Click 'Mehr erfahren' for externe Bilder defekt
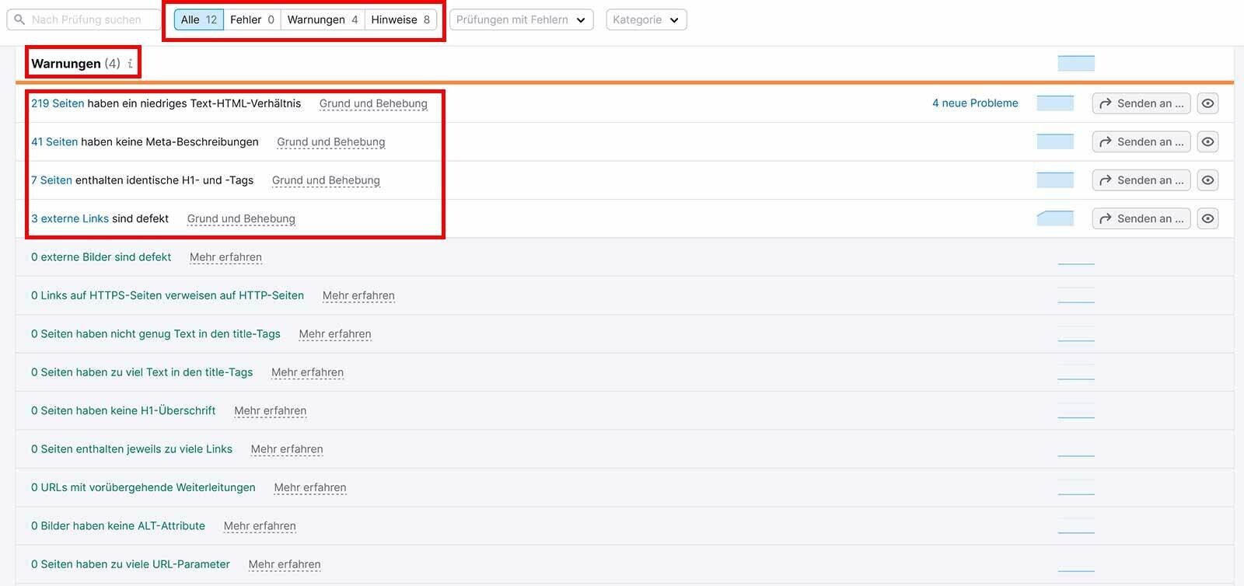The width and height of the screenshot is (1244, 586). click(225, 257)
